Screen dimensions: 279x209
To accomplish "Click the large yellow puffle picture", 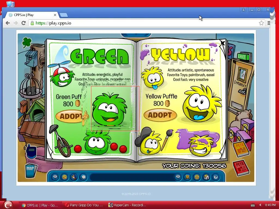I will (x=202, y=104).
